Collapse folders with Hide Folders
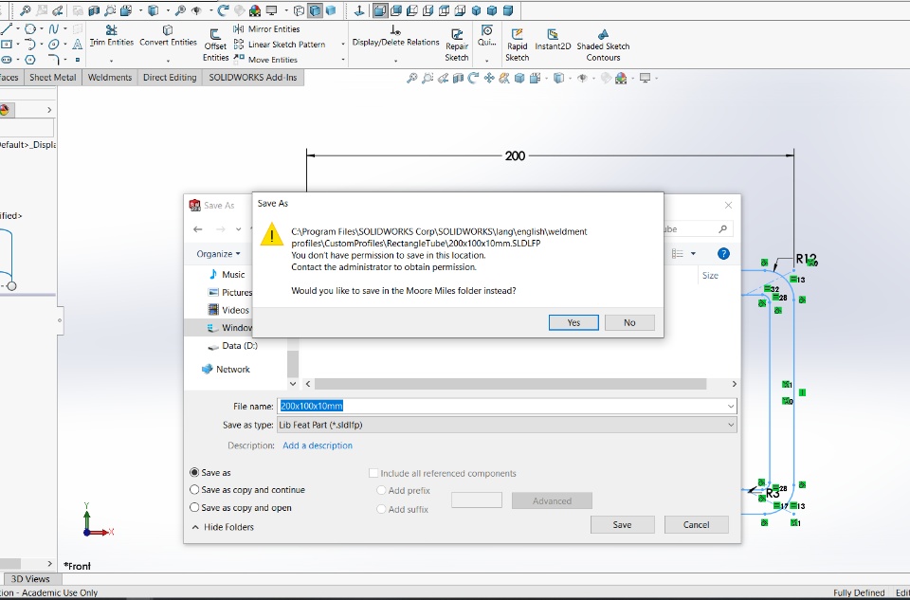The height and width of the screenshot is (600, 910). (222, 527)
